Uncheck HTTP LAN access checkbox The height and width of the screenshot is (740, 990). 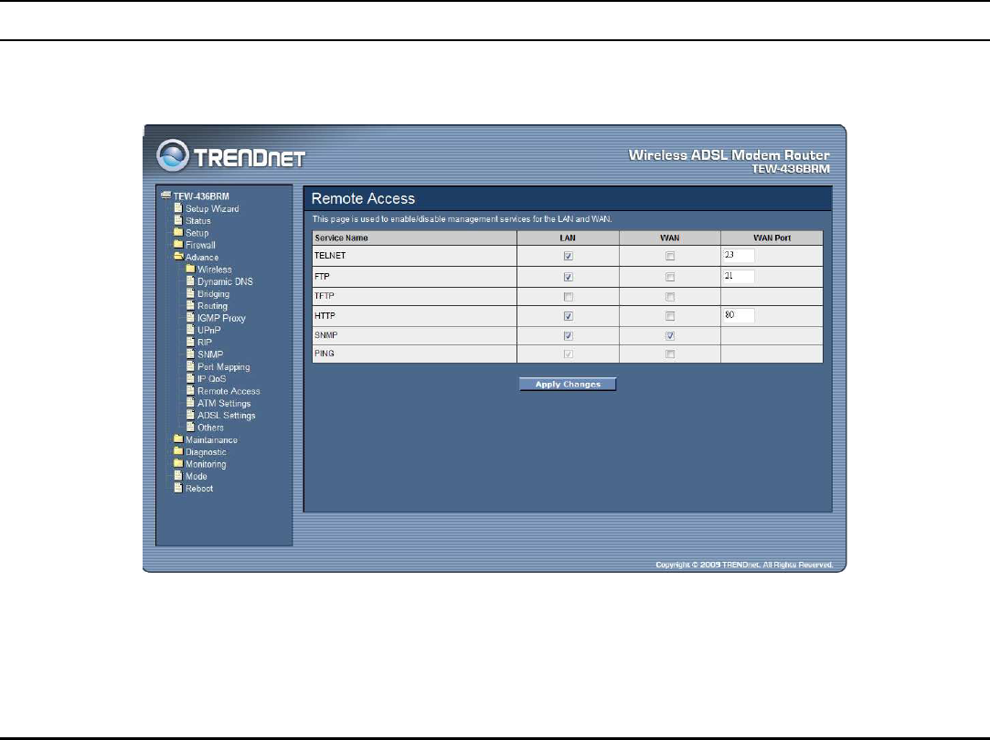[569, 316]
